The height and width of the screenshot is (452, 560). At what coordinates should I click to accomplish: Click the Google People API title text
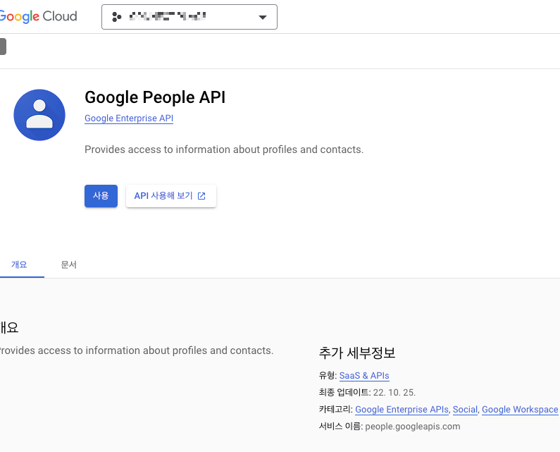point(155,97)
